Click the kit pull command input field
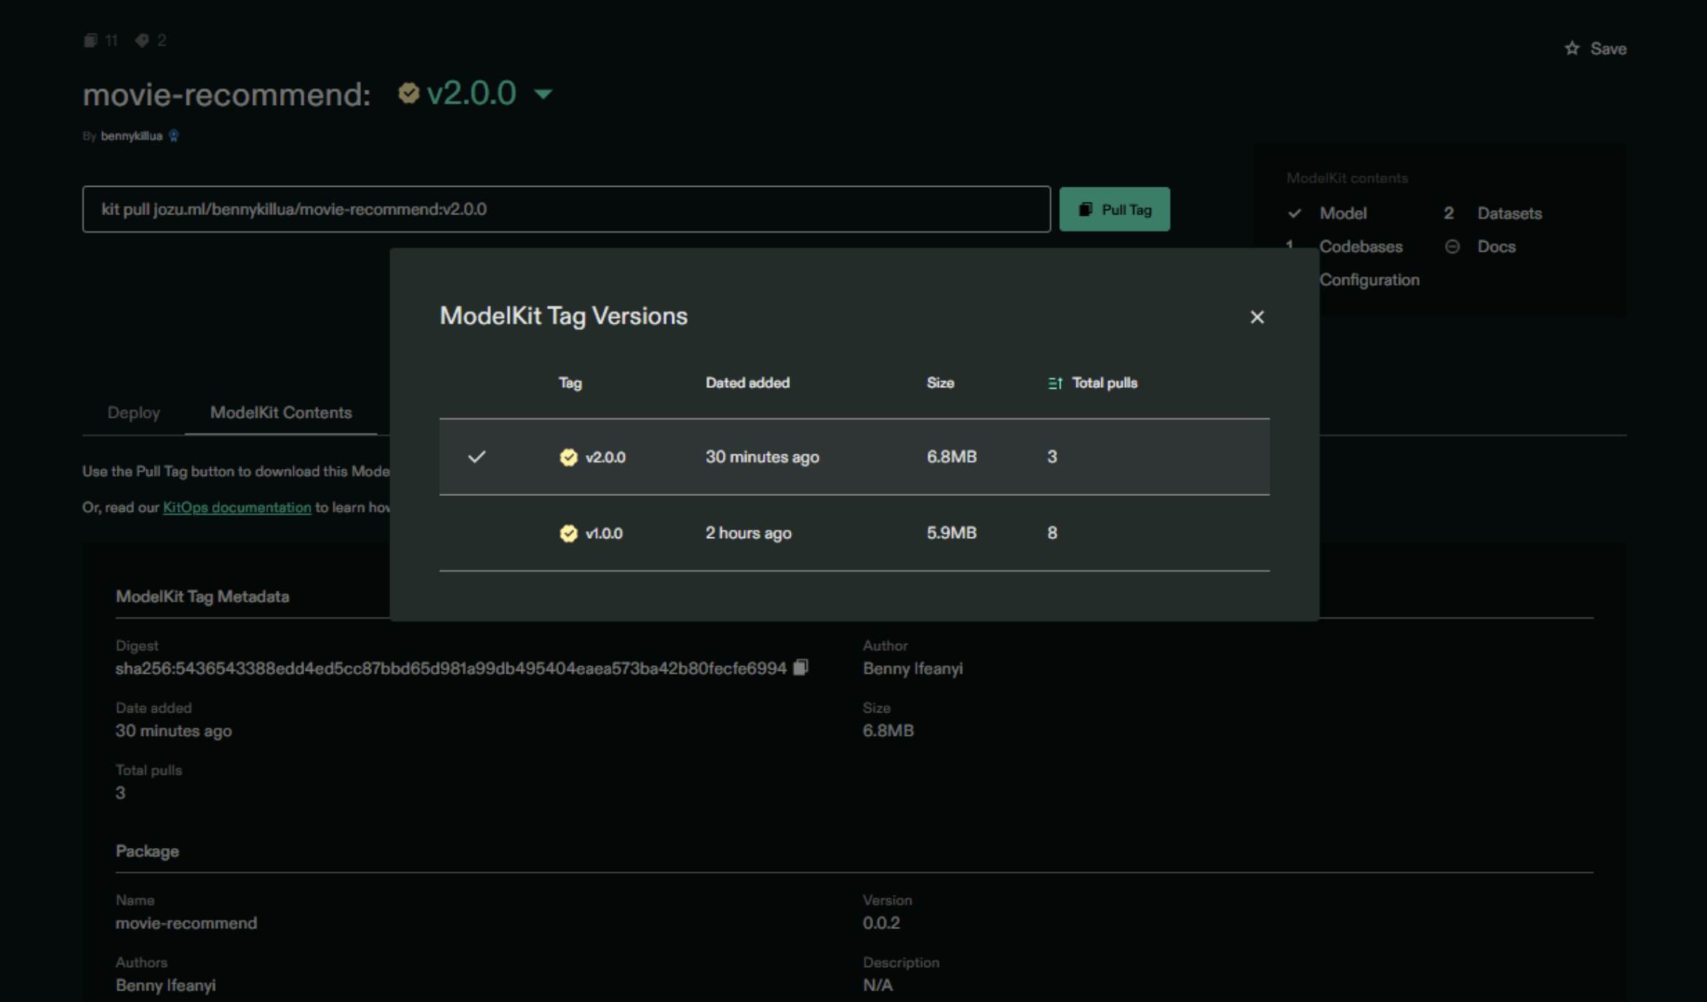 click(566, 209)
